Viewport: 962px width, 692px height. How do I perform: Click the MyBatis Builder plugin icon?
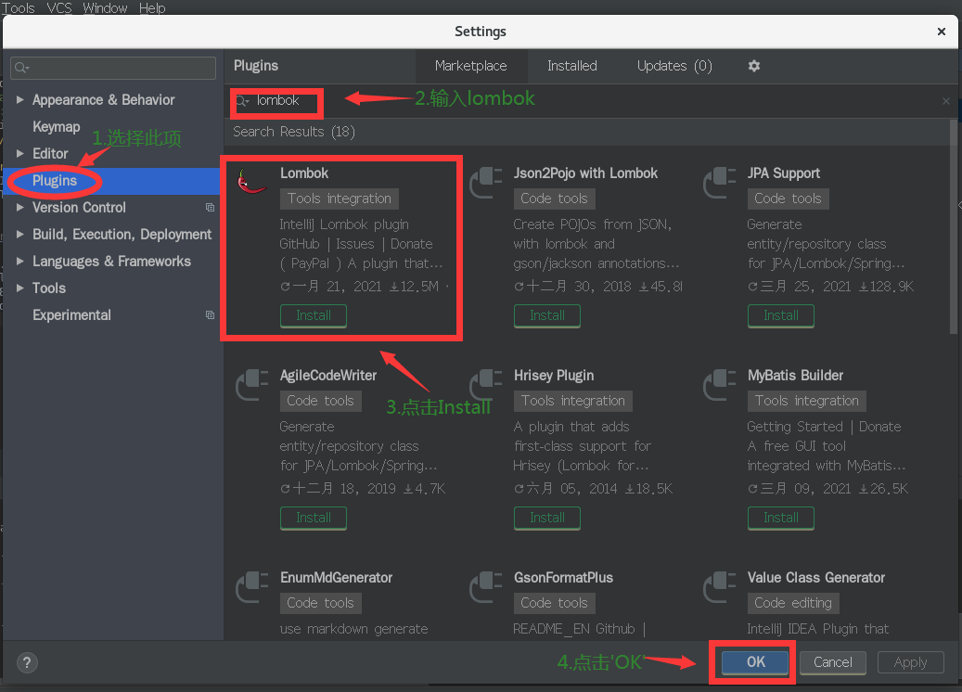point(719,385)
